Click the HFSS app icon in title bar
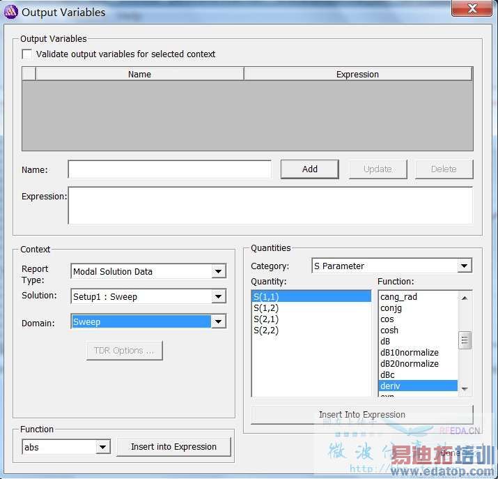 pos(11,12)
